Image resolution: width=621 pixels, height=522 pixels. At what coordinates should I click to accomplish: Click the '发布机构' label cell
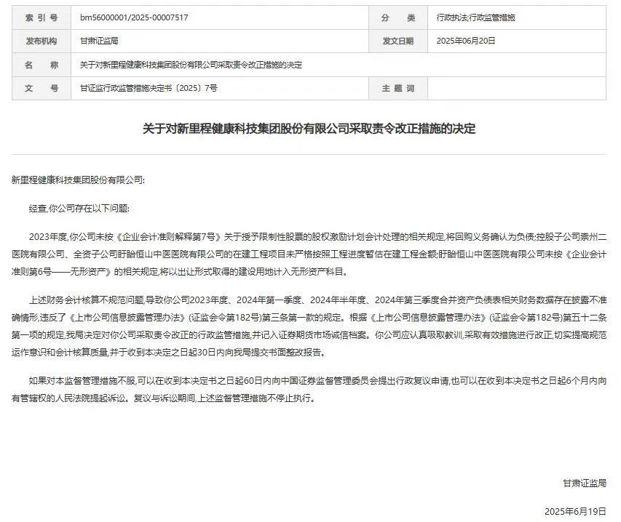coord(41,41)
